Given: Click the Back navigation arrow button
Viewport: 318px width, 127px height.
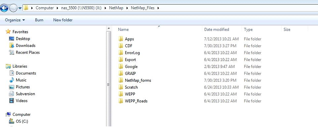Looking at the screenshot, I should click(x=4, y=8).
